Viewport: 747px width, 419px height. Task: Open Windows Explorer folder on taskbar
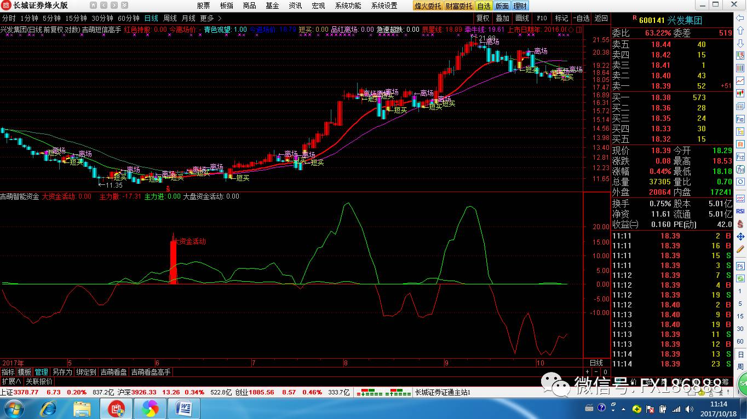click(x=82, y=408)
